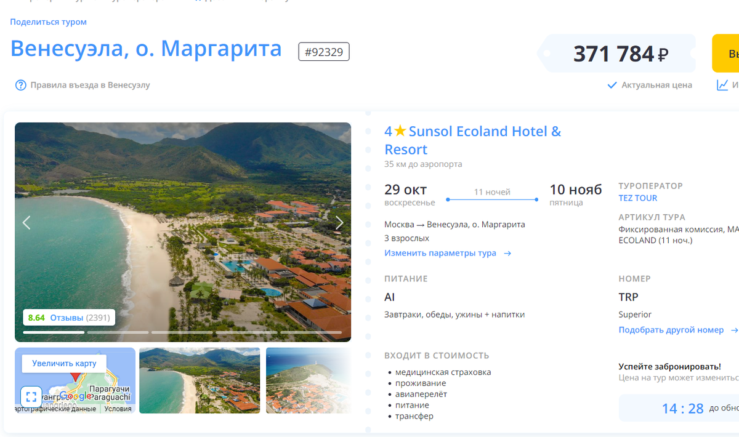This screenshot has width=739, height=437.
Task: Click the 3 взрослых text
Action: (406, 238)
